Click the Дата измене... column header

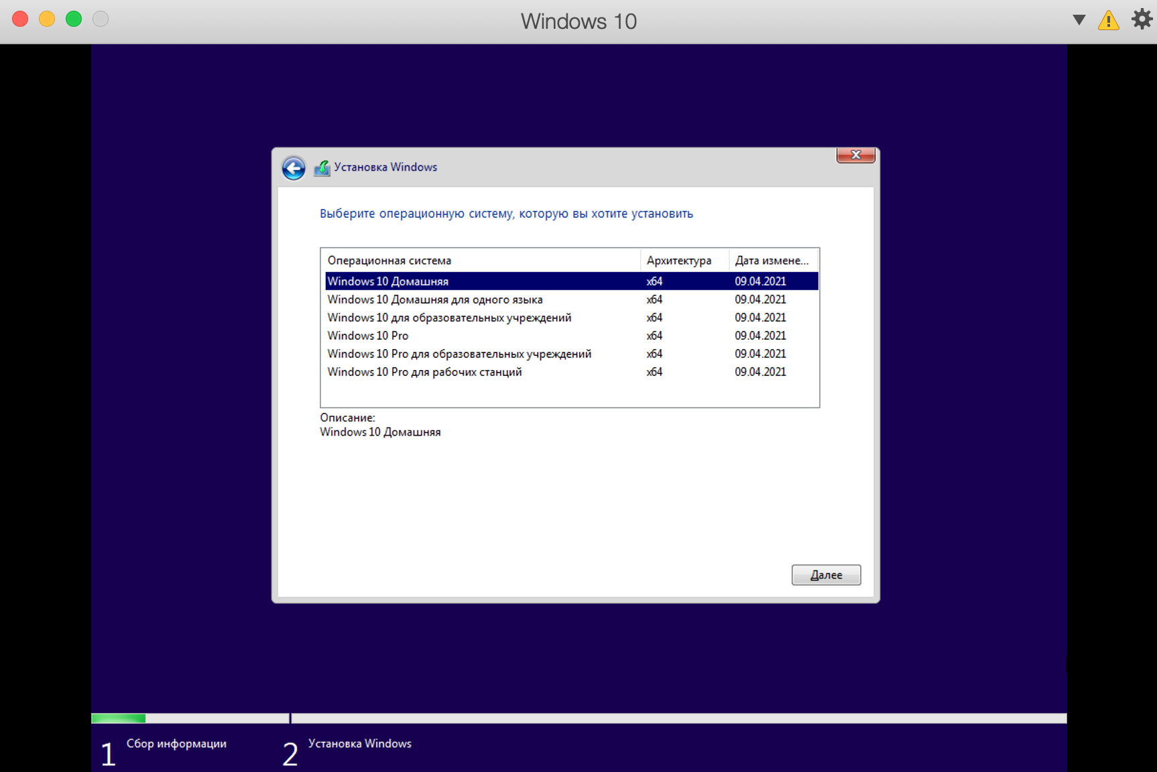click(774, 261)
